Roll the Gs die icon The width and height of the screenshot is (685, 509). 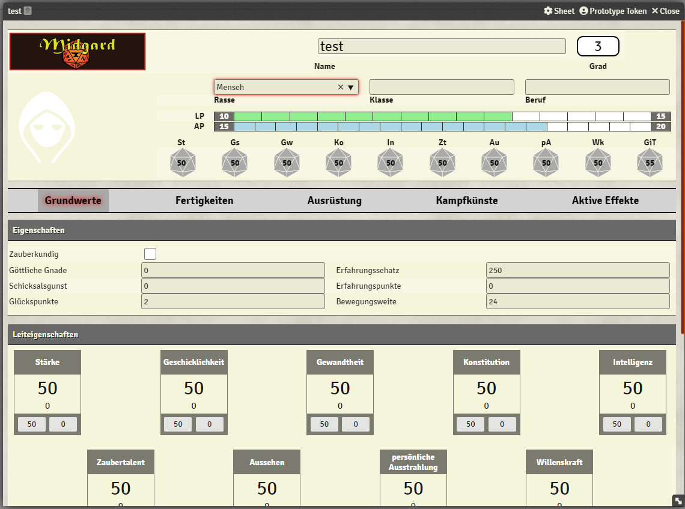pyautogui.click(x=235, y=163)
